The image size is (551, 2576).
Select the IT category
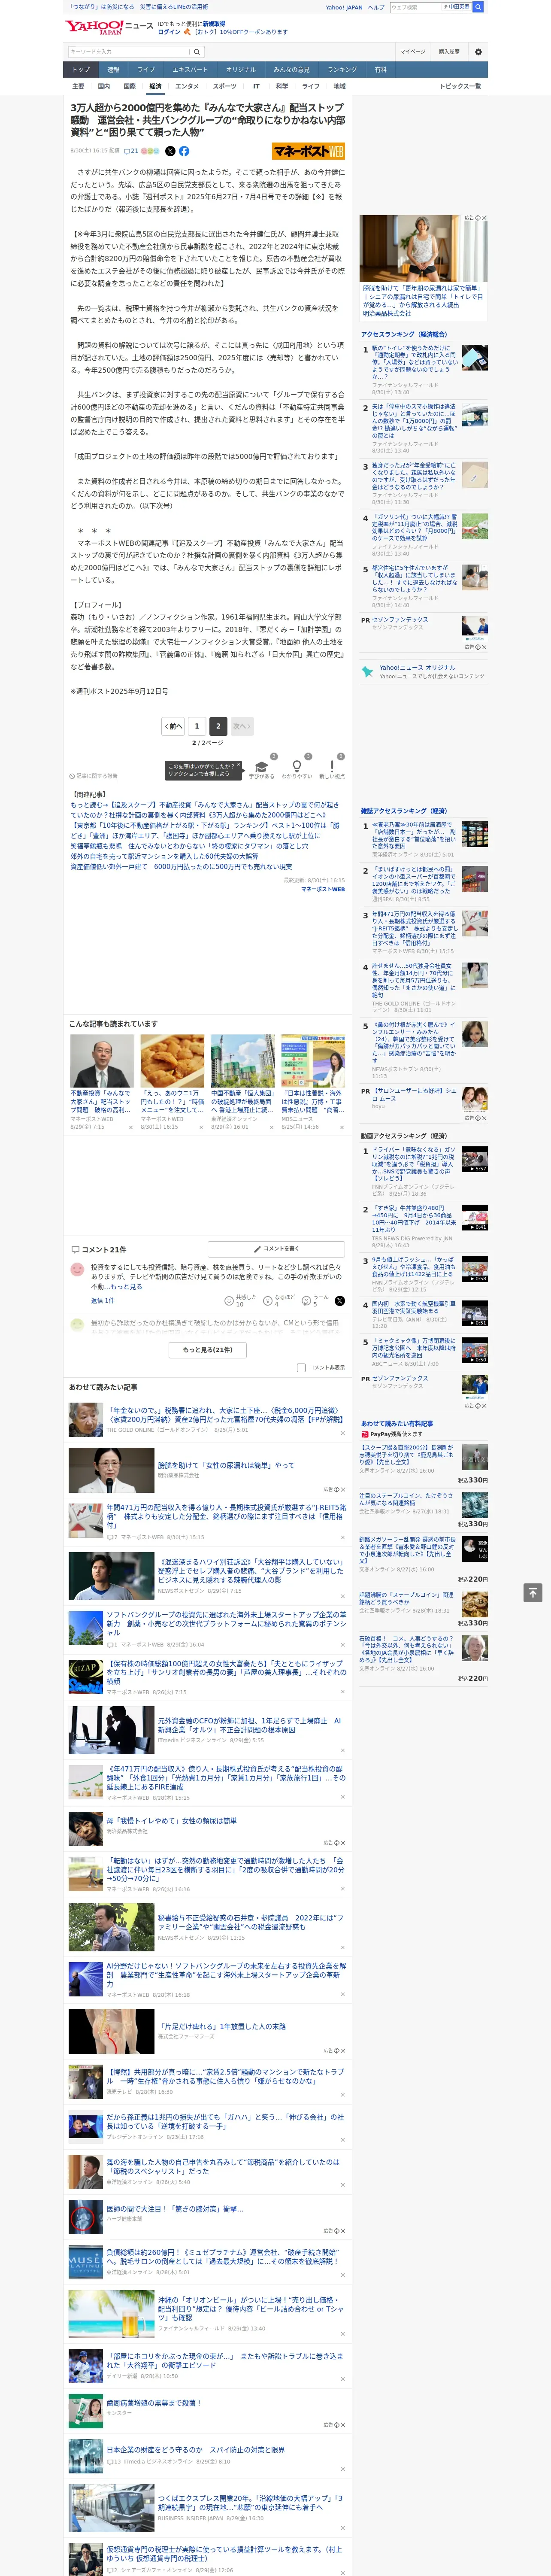point(256,86)
